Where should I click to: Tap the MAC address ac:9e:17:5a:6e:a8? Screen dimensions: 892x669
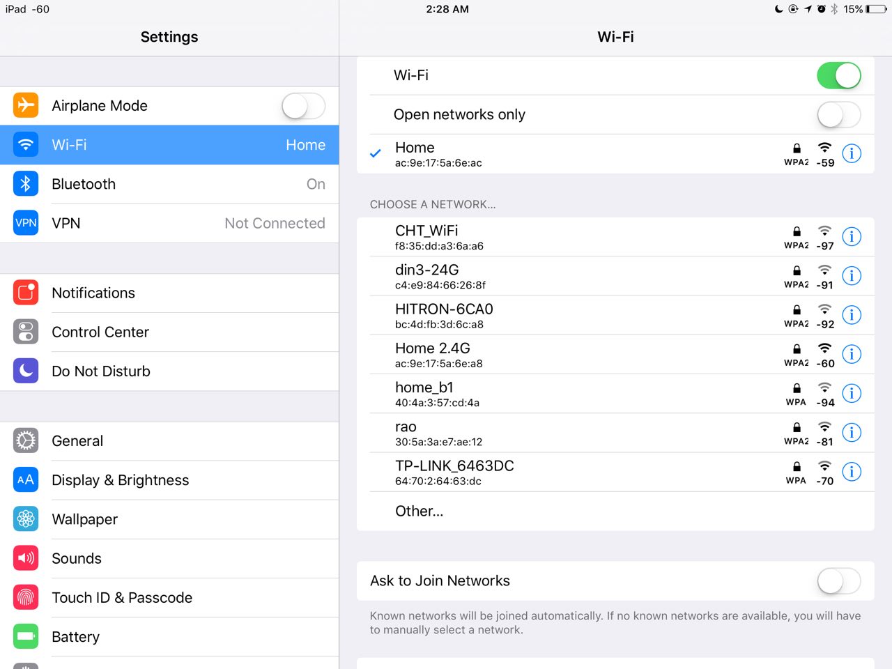tap(439, 363)
